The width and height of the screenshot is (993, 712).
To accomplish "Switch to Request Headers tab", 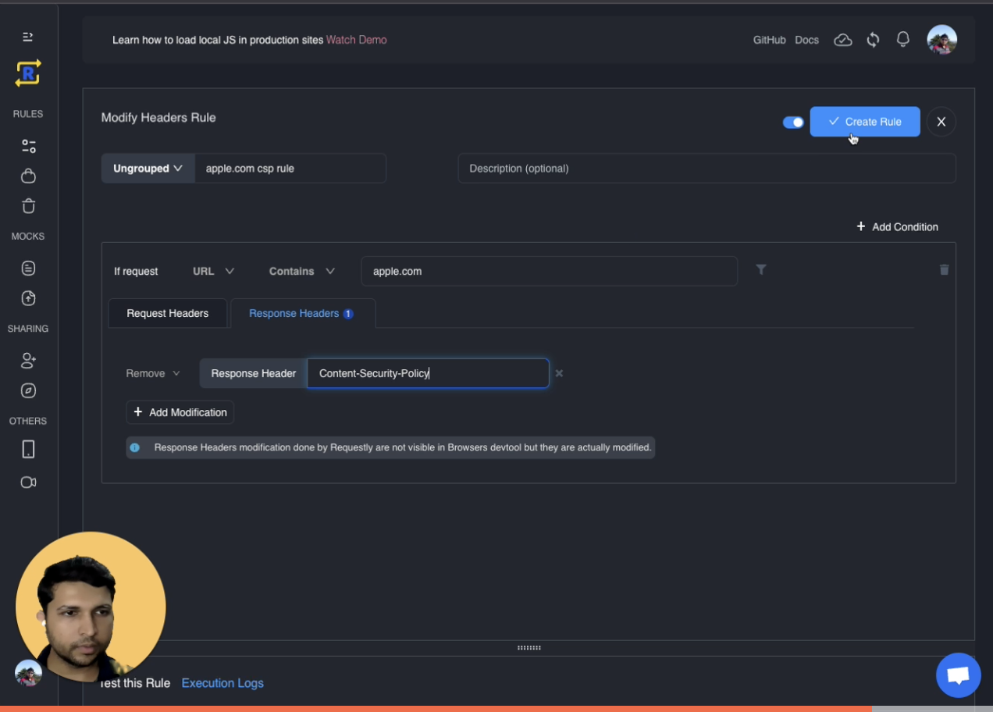I will tap(168, 313).
